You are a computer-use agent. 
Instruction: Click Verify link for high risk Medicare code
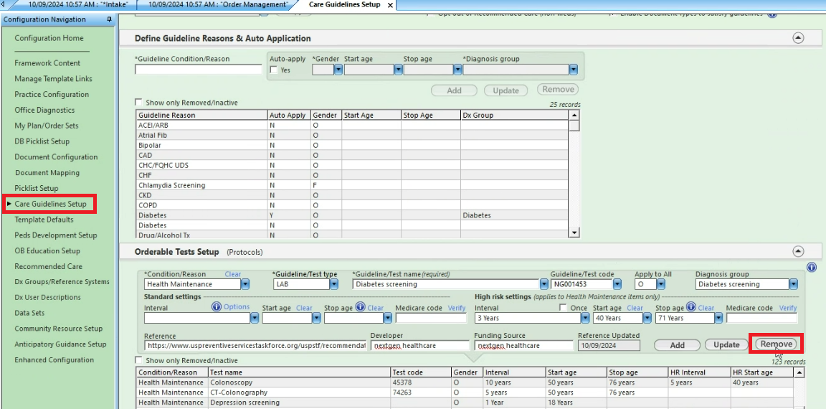coord(788,308)
